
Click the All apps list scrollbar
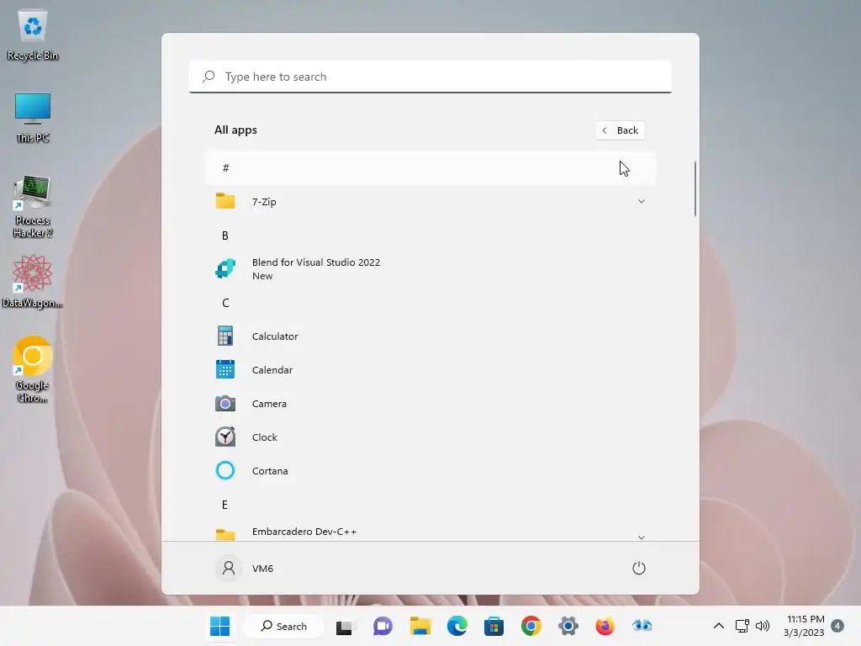tap(695, 188)
